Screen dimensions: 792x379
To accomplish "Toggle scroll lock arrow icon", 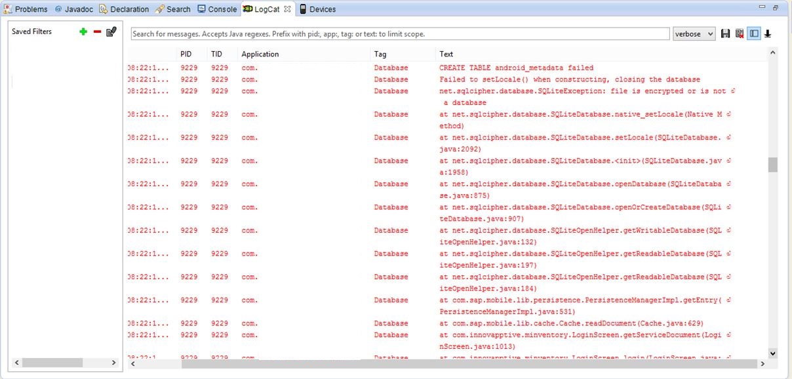I will 768,33.
